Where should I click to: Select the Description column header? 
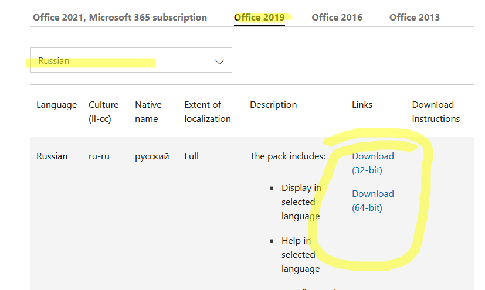pos(273,105)
